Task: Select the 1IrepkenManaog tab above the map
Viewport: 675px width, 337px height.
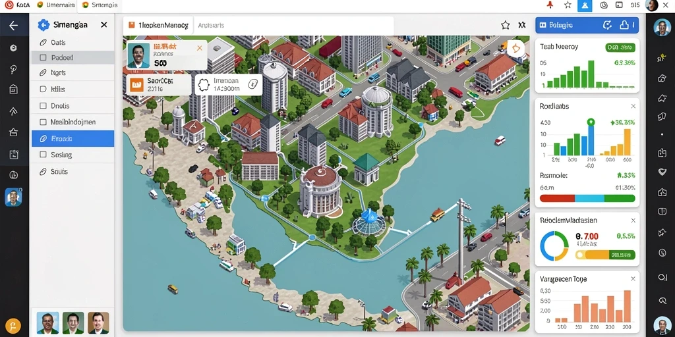Action: pos(158,26)
